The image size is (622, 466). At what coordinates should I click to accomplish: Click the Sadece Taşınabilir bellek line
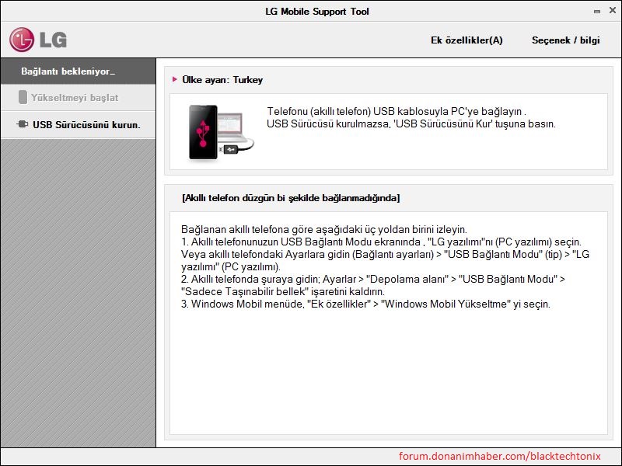click(283, 292)
